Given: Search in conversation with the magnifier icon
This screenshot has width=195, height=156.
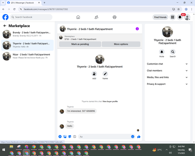Looking at the screenshot, I should point(173,52).
